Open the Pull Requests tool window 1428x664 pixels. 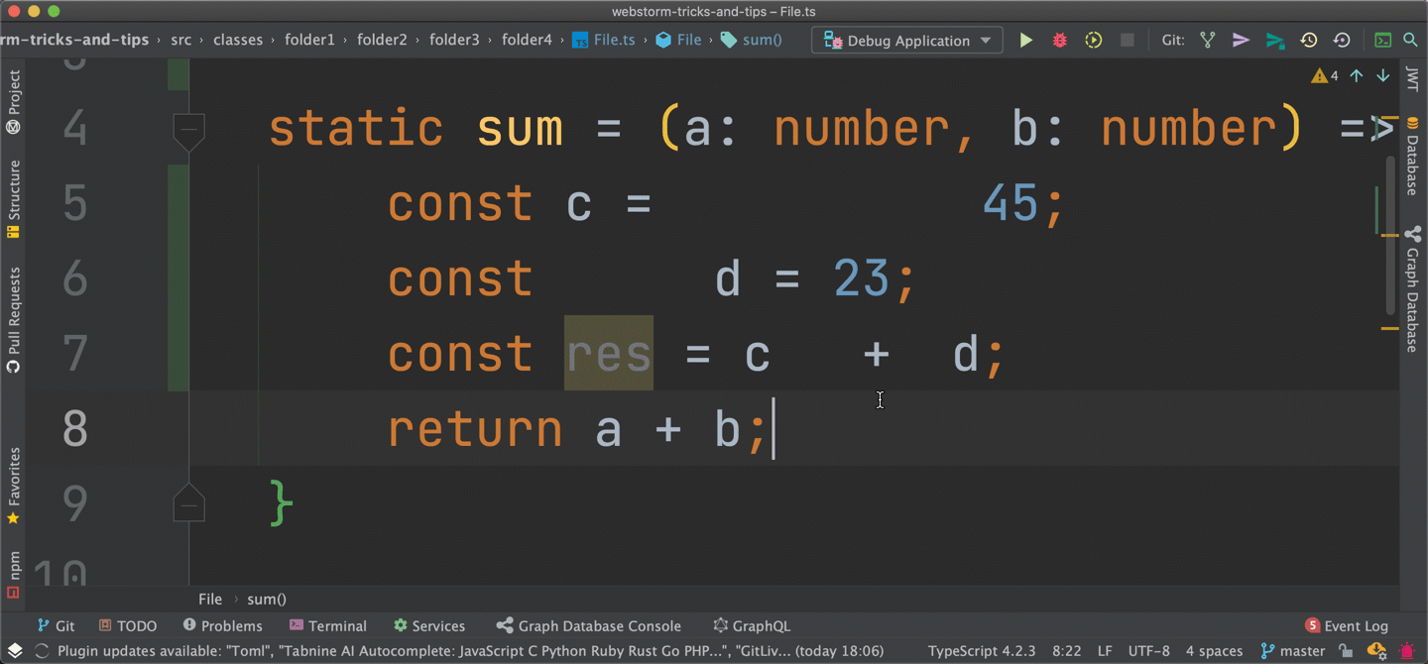coord(13,319)
